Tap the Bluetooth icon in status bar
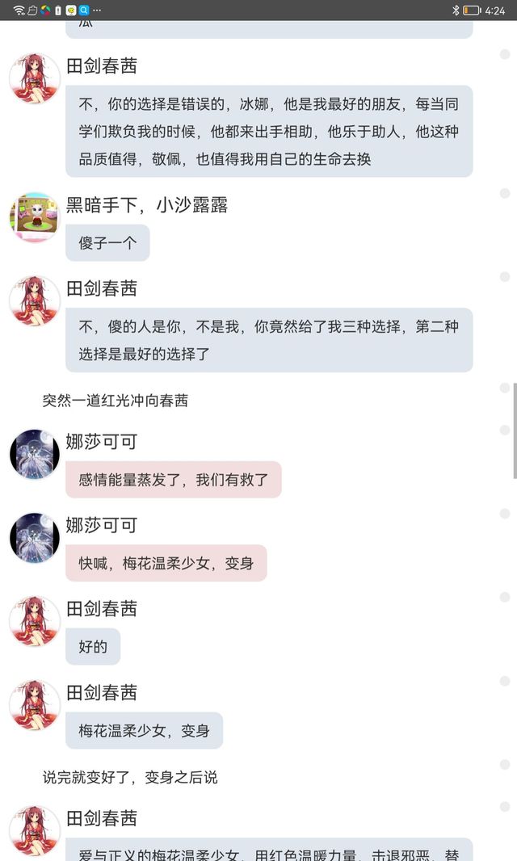 [456, 10]
